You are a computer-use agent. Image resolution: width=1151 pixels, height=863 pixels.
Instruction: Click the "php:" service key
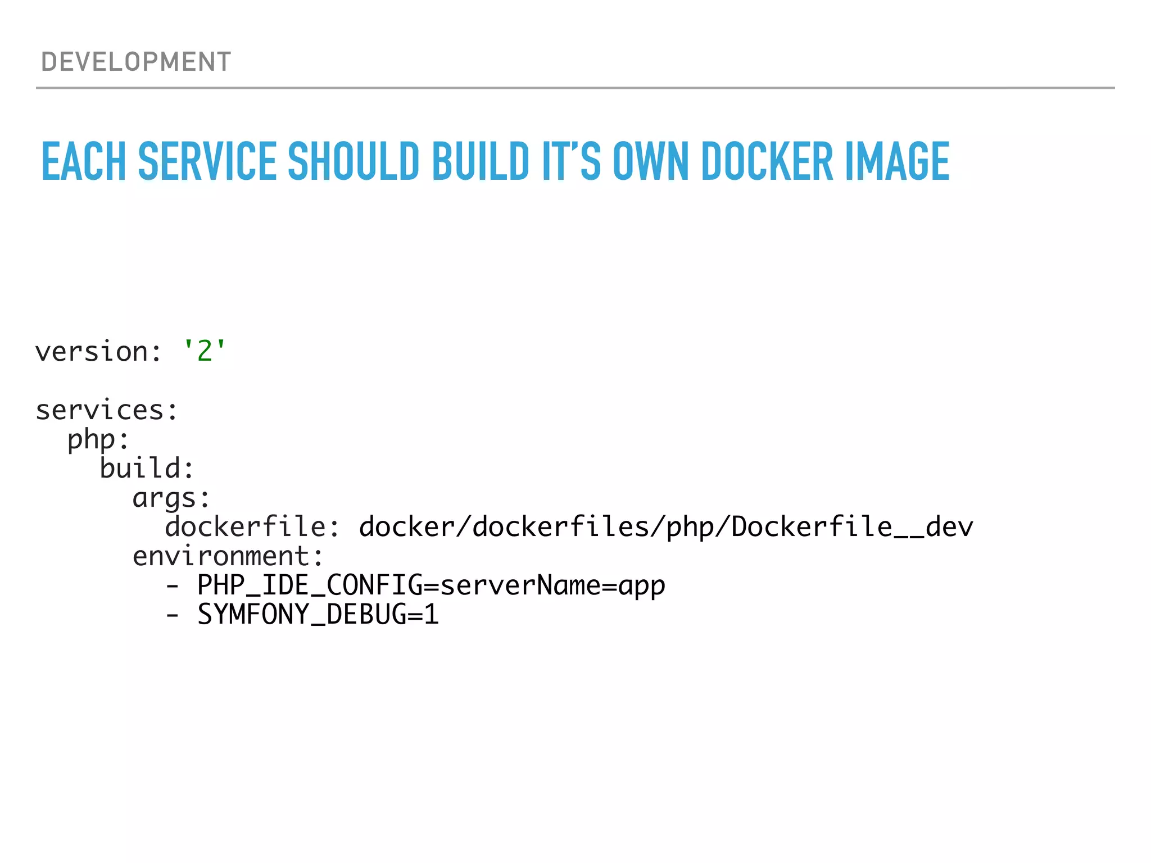(99, 440)
